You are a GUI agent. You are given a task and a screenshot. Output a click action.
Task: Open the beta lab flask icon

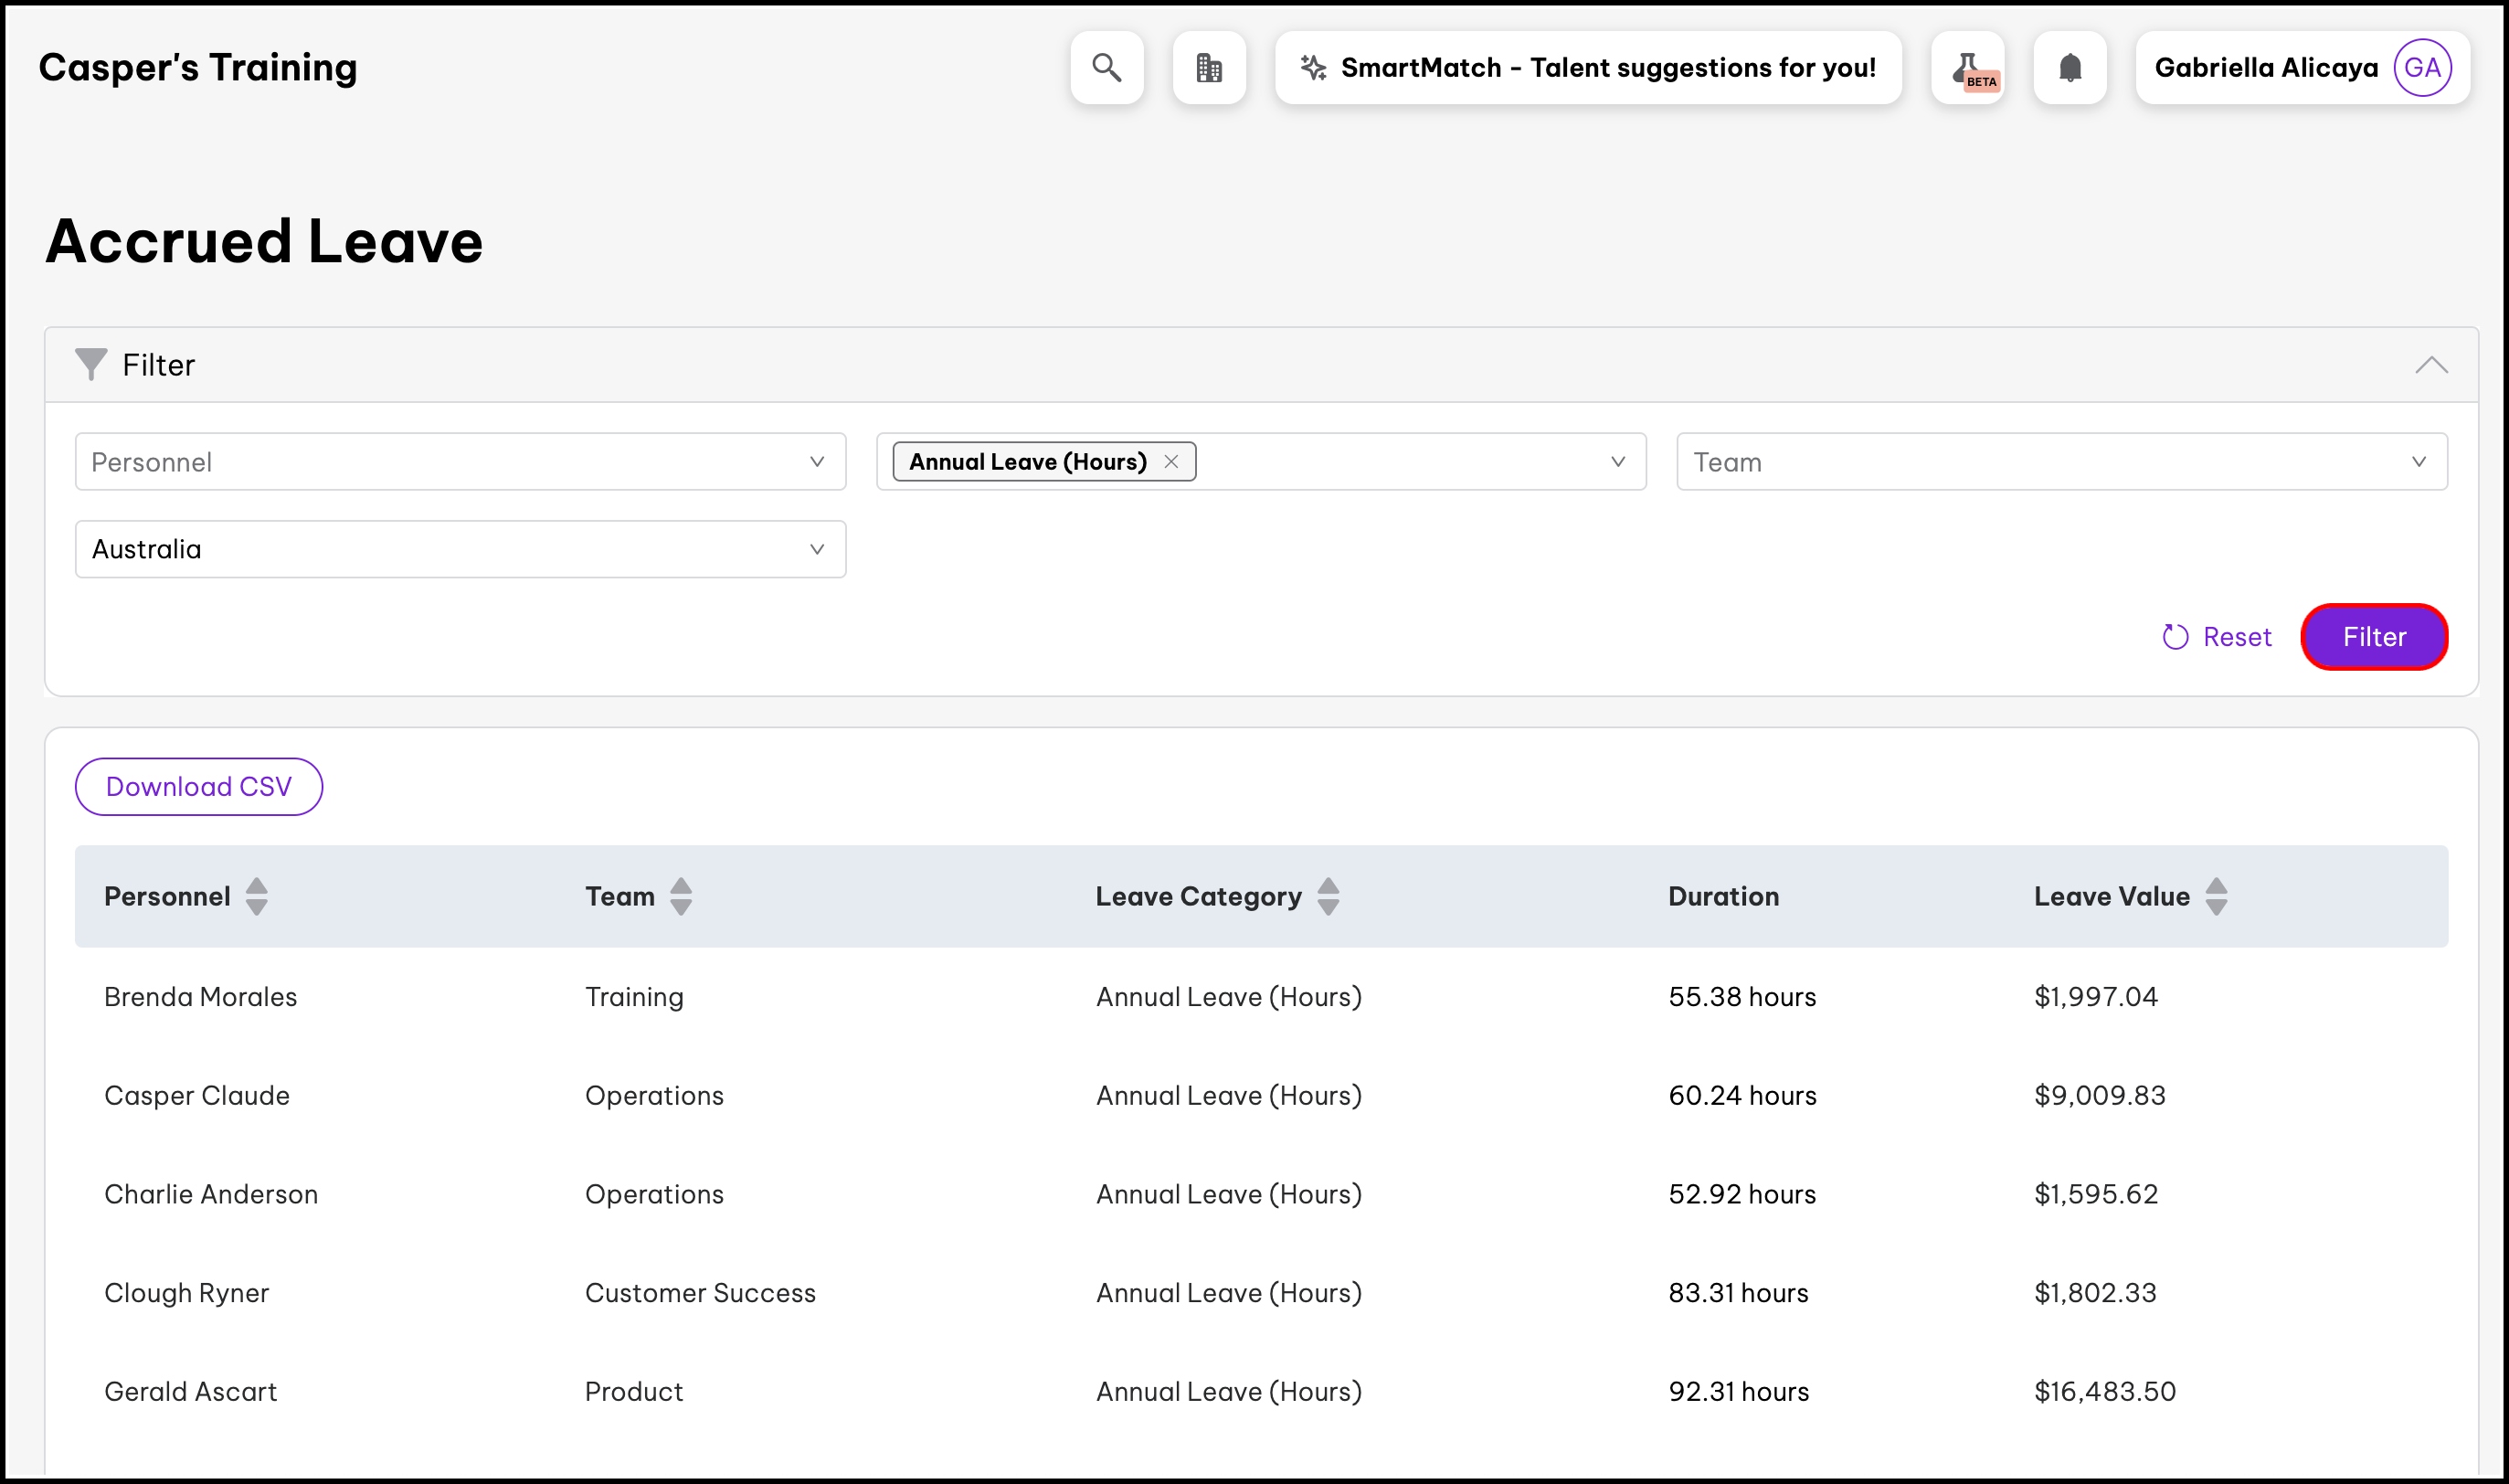coord(1967,67)
